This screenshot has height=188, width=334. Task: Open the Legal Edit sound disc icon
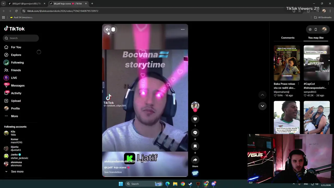click(x=195, y=173)
